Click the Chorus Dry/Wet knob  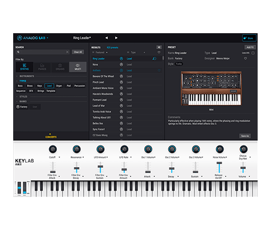point(243,149)
